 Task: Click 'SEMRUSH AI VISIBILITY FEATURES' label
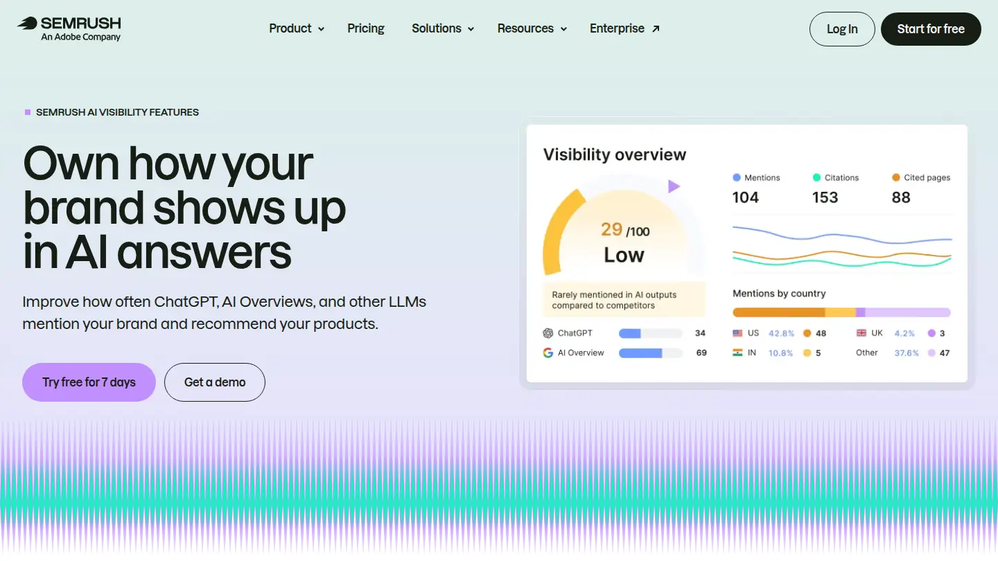(x=117, y=112)
